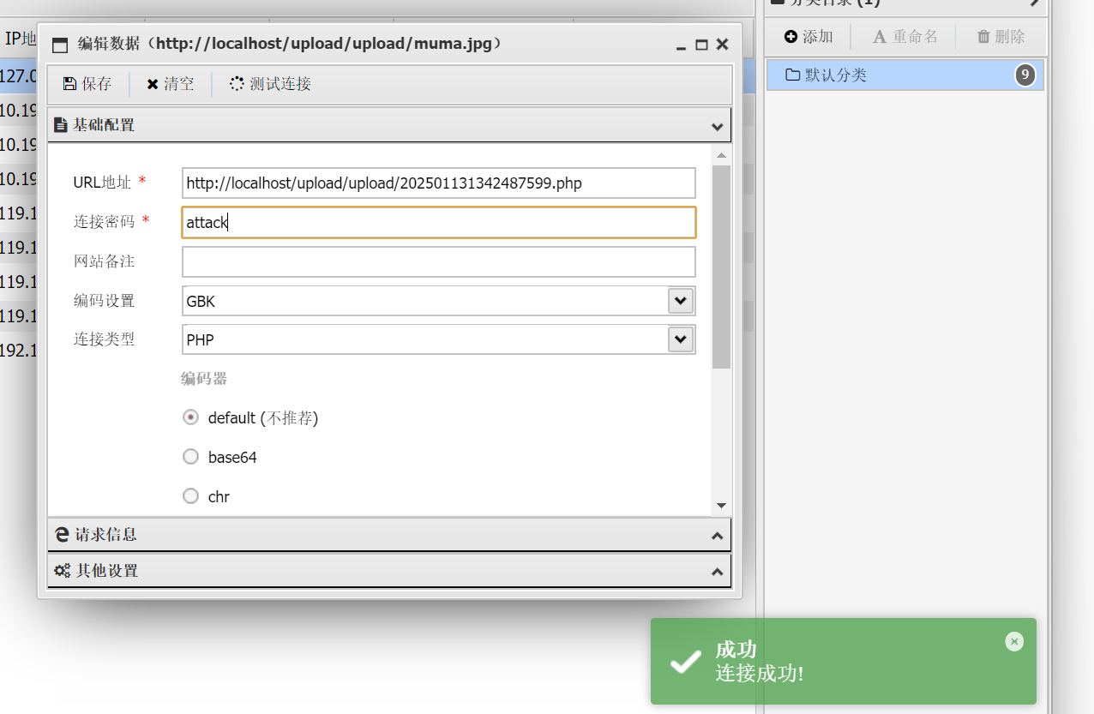Viewport: 1094px width, 714px height.
Task: Dismiss the success notification with its X
Action: pyautogui.click(x=1014, y=641)
